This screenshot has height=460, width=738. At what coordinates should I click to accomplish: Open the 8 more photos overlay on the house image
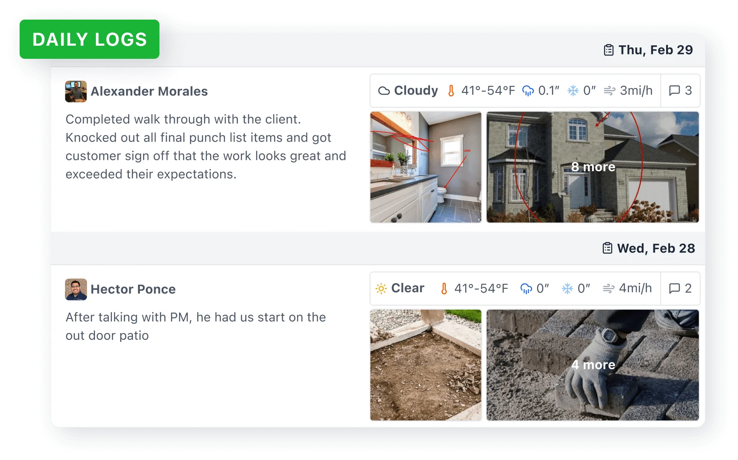point(593,167)
